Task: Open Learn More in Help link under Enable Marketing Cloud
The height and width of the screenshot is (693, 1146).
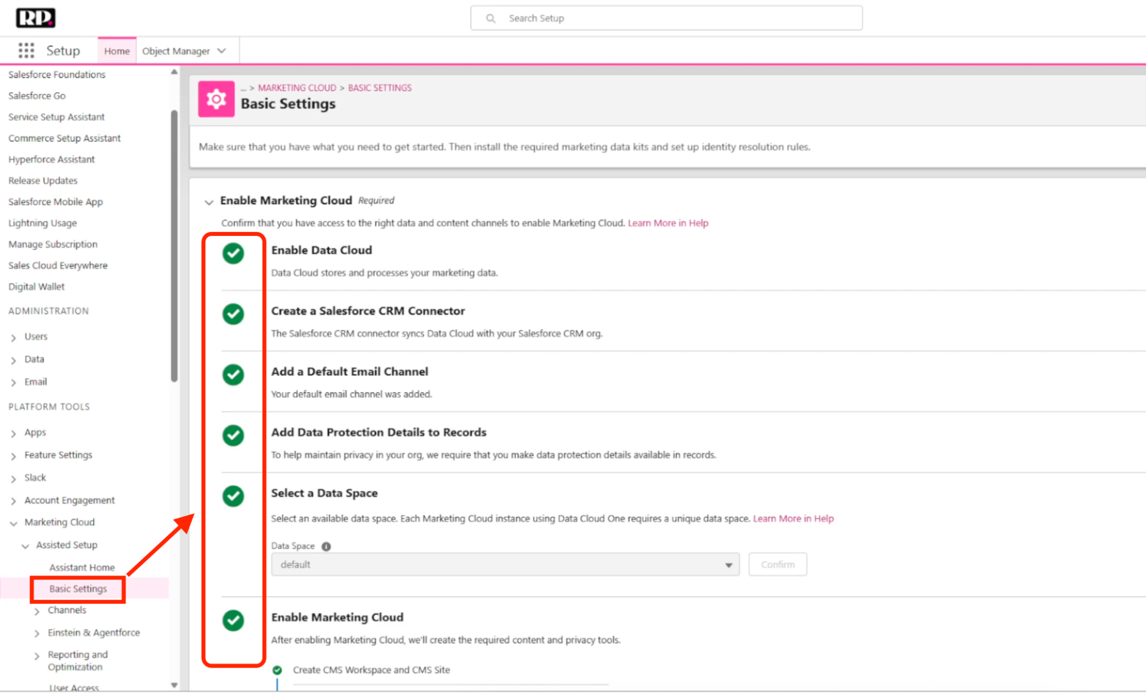Action: click(668, 223)
